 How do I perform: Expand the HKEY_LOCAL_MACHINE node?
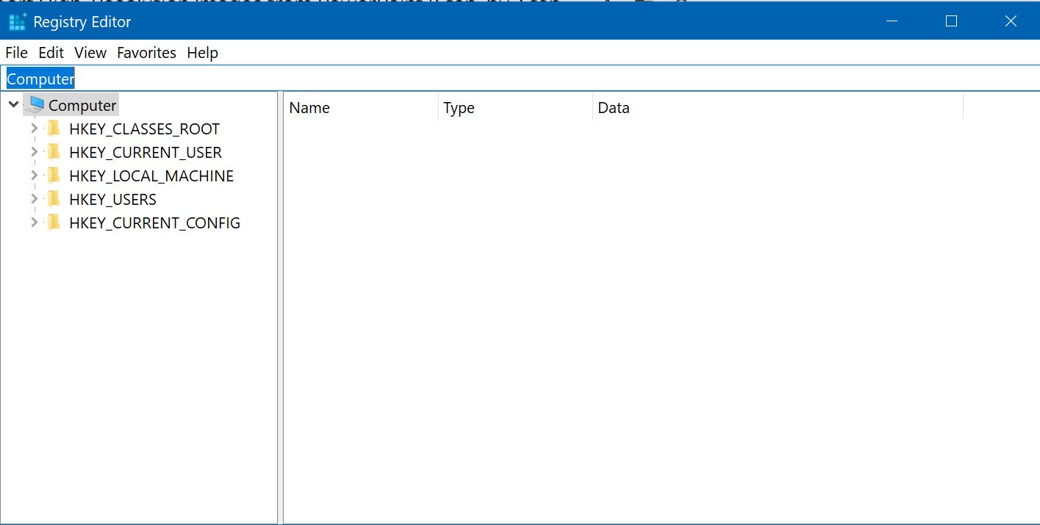pyautogui.click(x=33, y=175)
